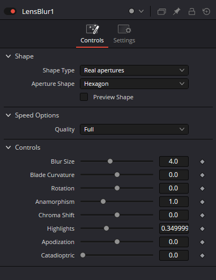
Task: Add keyframe for Rotation
Action: [202, 188]
